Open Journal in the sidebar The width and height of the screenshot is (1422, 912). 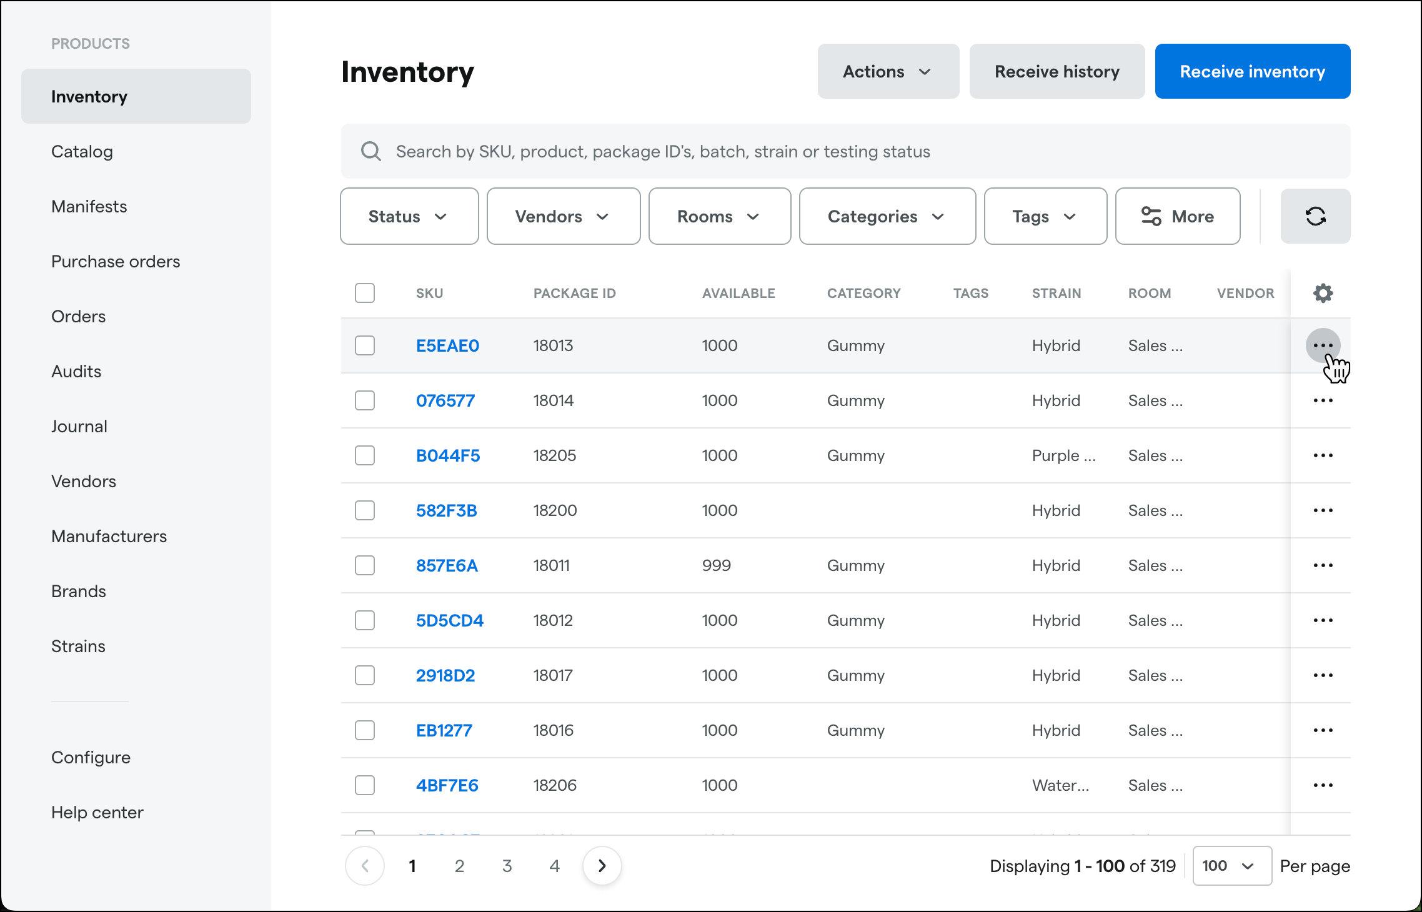(79, 426)
